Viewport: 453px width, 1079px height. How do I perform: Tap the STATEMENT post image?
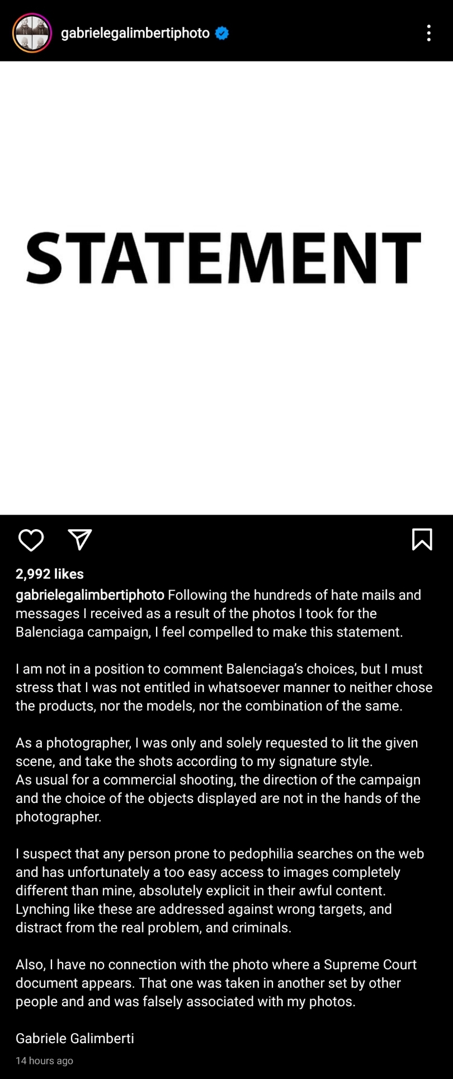click(x=224, y=258)
